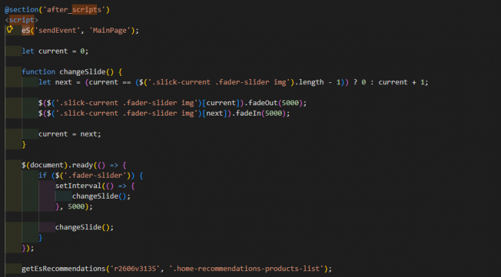This screenshot has width=501, height=277.
Task: Click the fadeOut(5000) method call
Action: 275,103
